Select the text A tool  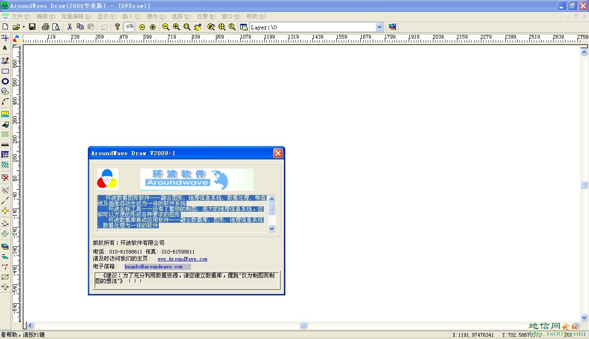[5, 48]
